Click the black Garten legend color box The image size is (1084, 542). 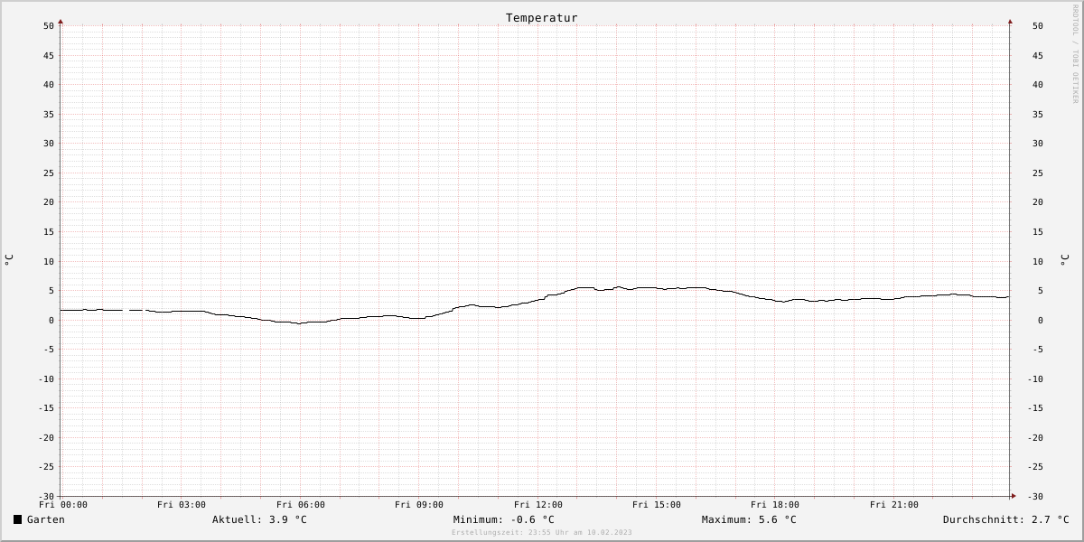pos(17,519)
